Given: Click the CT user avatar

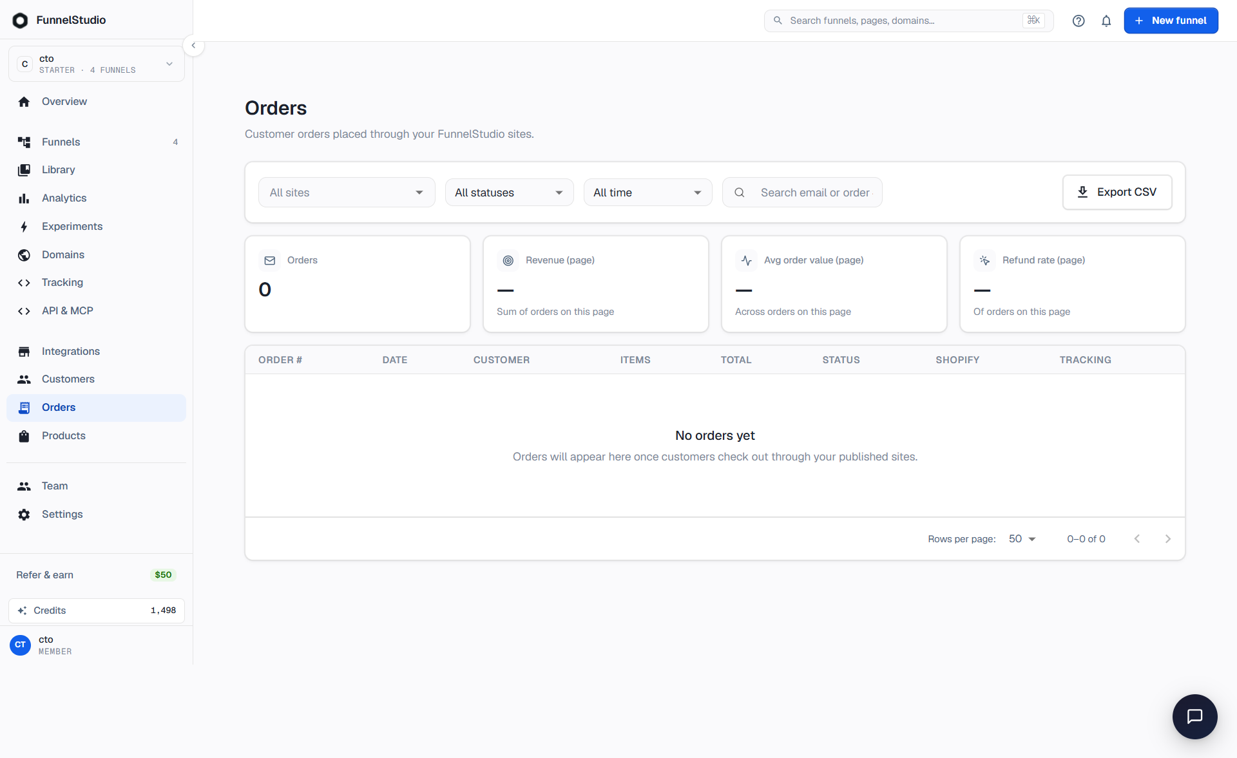Looking at the screenshot, I should tap(20, 645).
